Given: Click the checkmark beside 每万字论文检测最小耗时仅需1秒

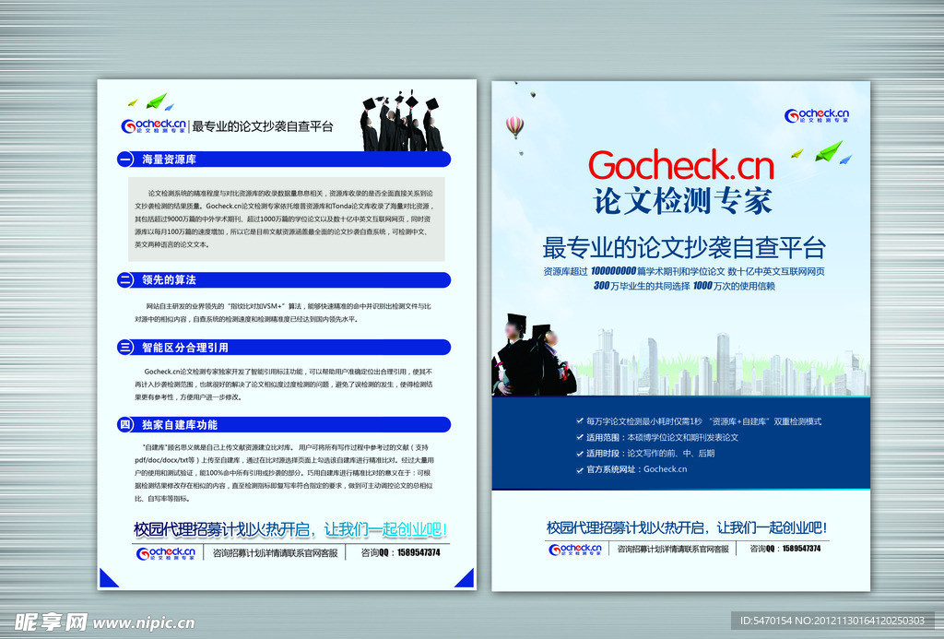Looking at the screenshot, I should (x=579, y=421).
